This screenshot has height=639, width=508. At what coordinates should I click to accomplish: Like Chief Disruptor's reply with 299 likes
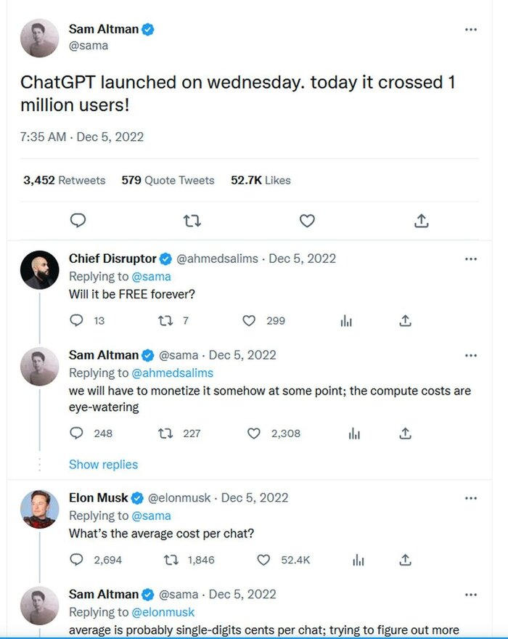250,320
